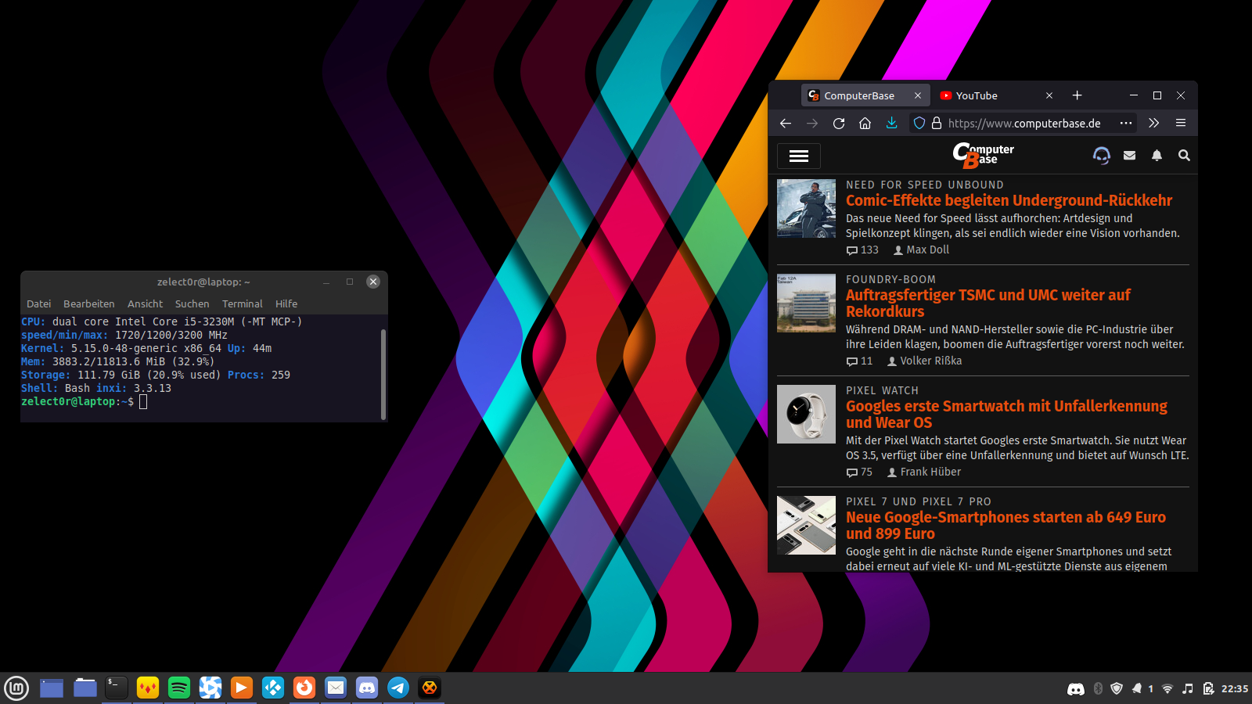Click the Pixel Watch article thumbnail
The image size is (1252, 704).
(806, 414)
